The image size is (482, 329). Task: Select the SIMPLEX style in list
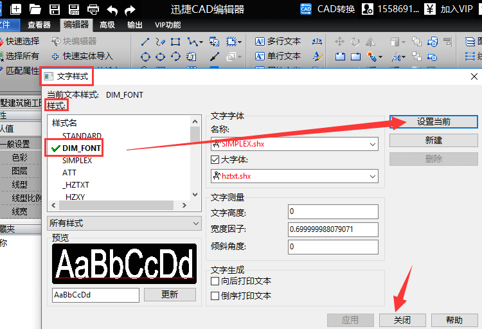77,161
